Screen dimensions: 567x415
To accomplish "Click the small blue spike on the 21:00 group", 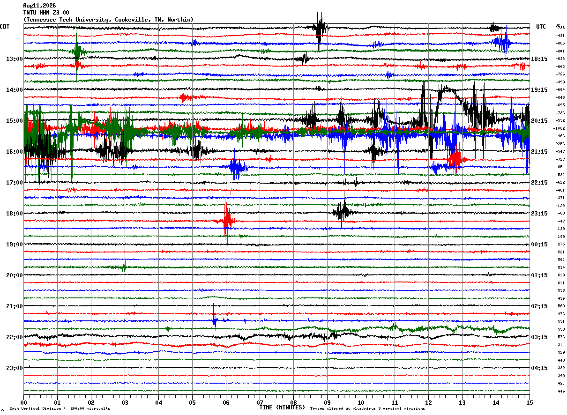I will point(215,320).
